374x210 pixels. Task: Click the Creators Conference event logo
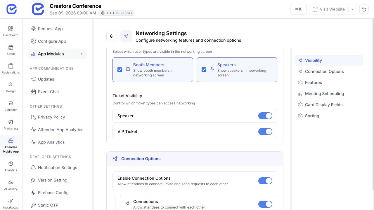tap(38, 9)
